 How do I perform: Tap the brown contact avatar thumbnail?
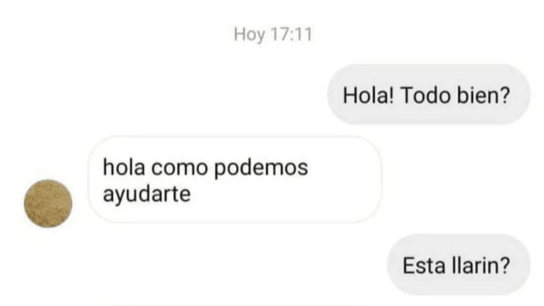coord(48,203)
